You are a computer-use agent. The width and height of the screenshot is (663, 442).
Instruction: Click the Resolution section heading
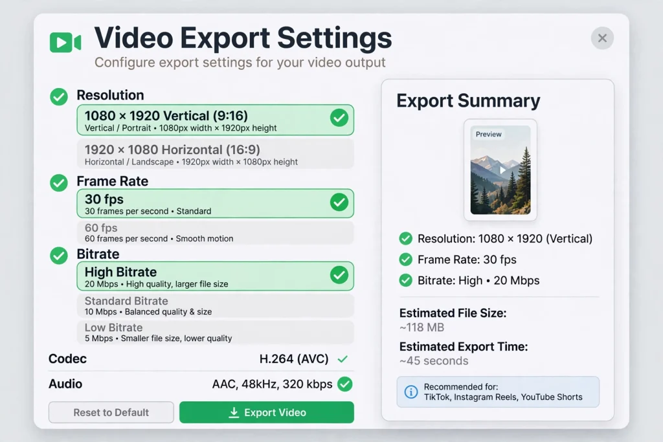(110, 95)
